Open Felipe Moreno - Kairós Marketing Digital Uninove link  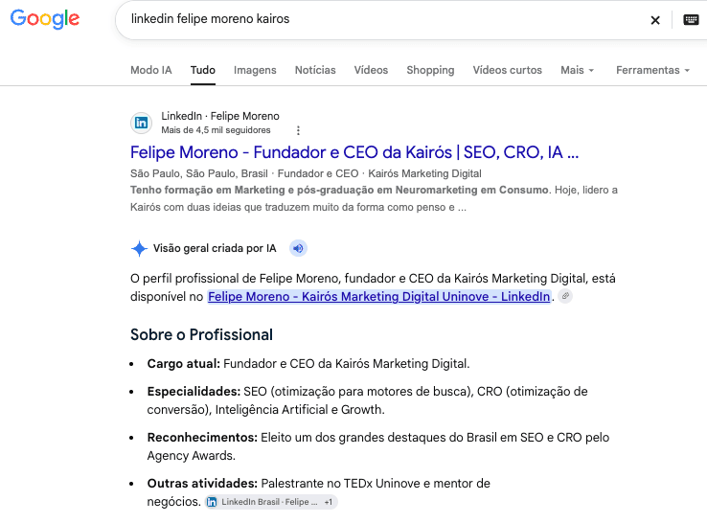point(378,296)
